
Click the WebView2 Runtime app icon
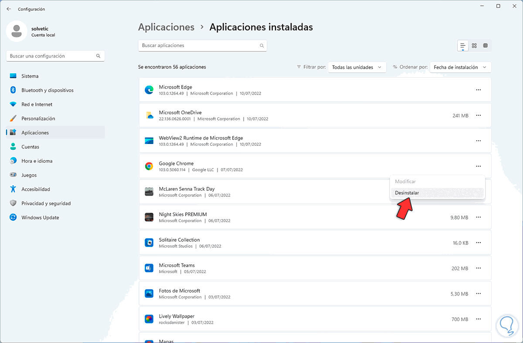tap(149, 141)
